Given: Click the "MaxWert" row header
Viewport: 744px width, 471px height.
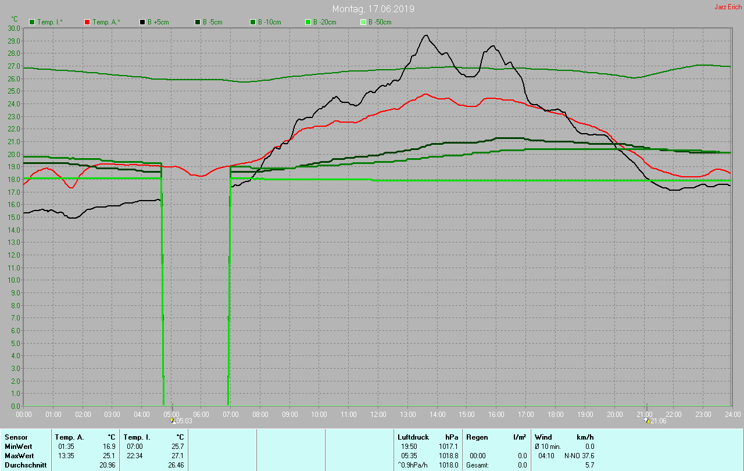Looking at the screenshot, I should tap(19, 455).
